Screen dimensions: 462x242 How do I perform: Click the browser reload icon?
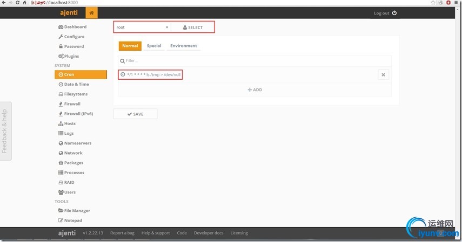17,2
